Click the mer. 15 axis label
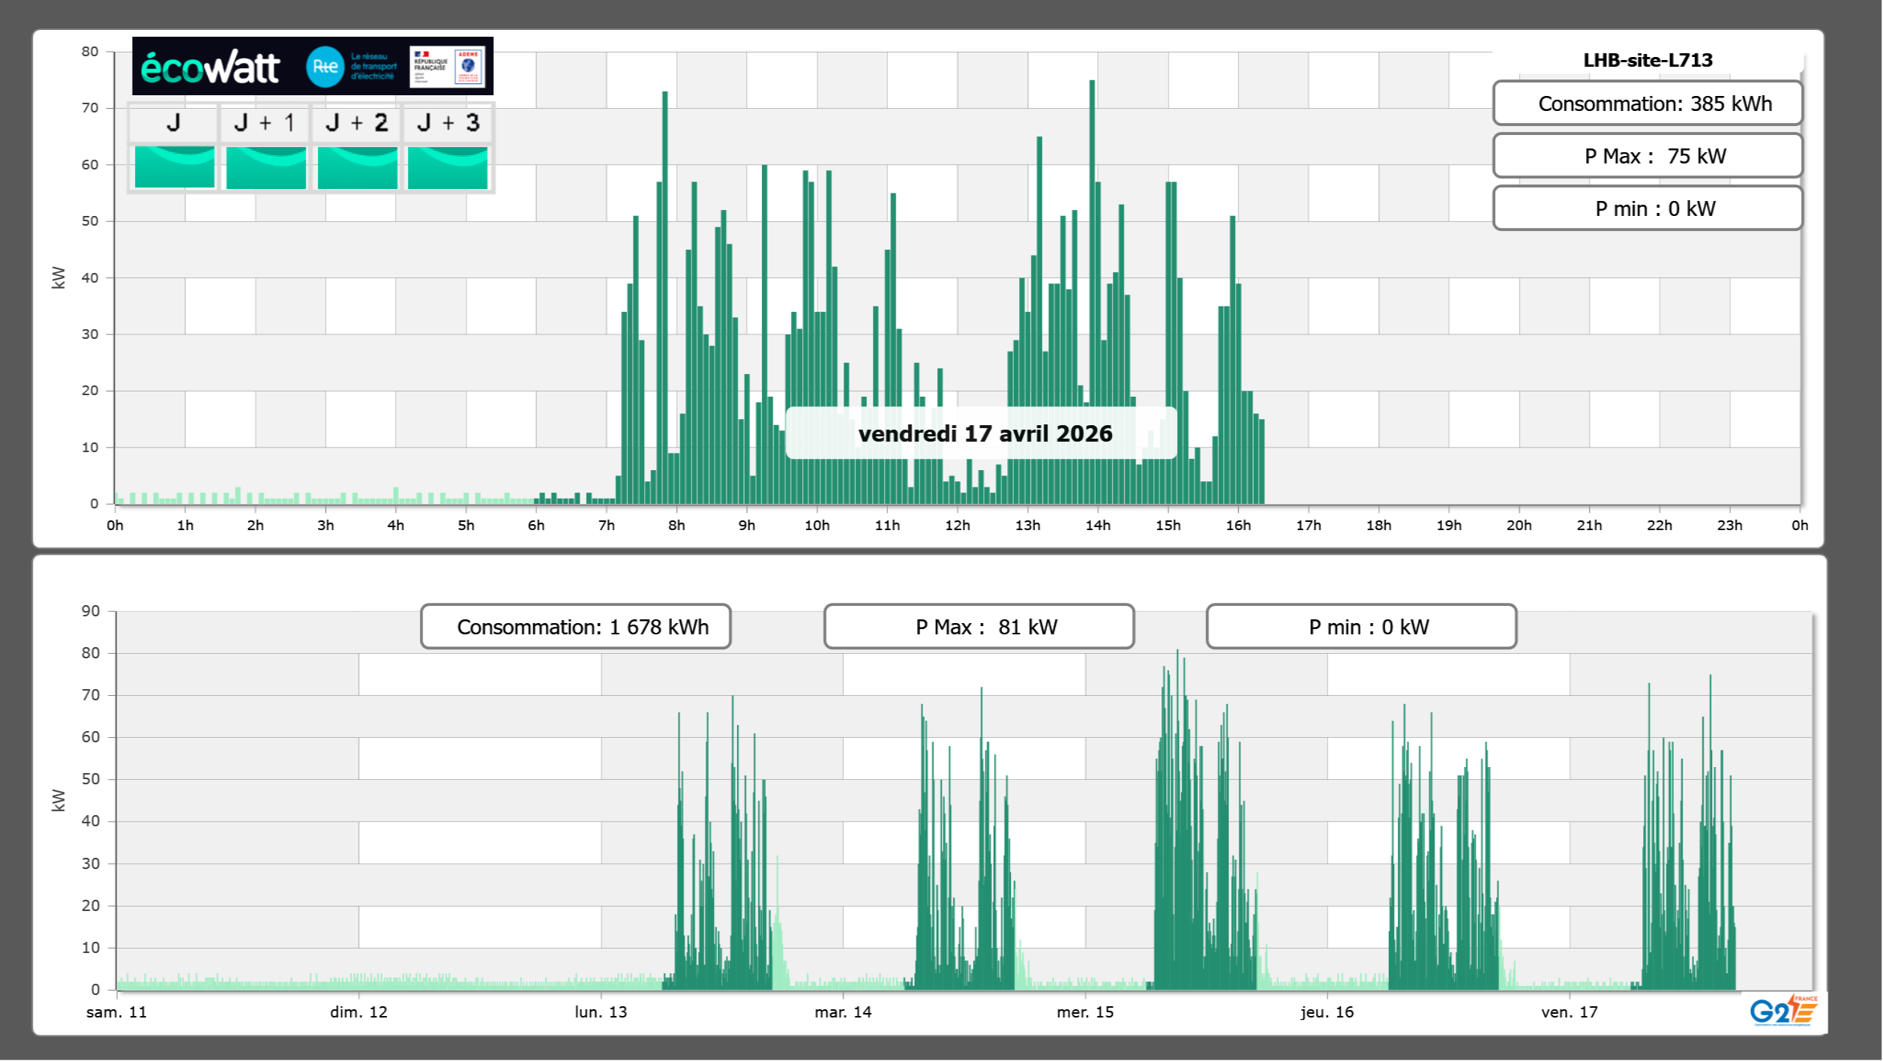Screen dimensions: 1883x1061 [x=1084, y=1012]
